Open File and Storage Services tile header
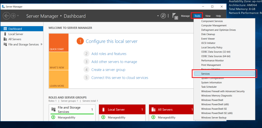262x128 pixels. pos(72,110)
